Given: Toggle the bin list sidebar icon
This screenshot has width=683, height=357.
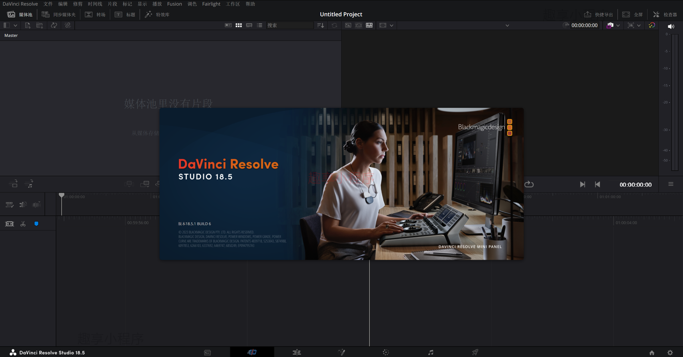Looking at the screenshot, I should click(x=7, y=25).
